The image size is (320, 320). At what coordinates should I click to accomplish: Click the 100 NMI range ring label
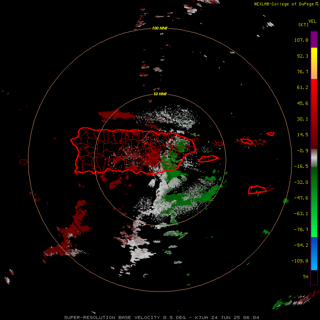[x=160, y=28]
